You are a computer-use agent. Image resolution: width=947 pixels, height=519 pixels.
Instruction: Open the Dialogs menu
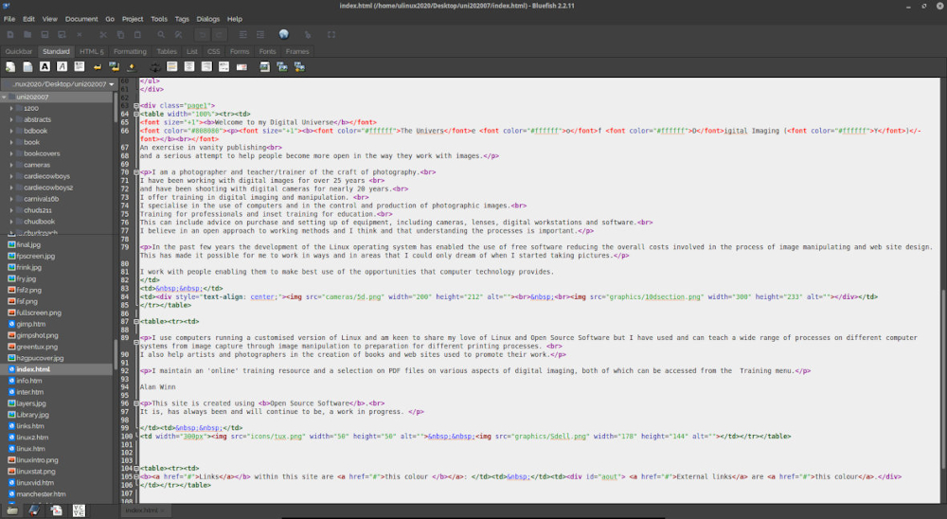[x=208, y=19]
